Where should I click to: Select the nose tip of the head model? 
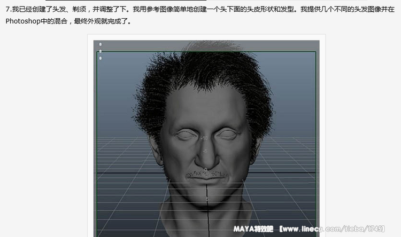click(x=206, y=161)
